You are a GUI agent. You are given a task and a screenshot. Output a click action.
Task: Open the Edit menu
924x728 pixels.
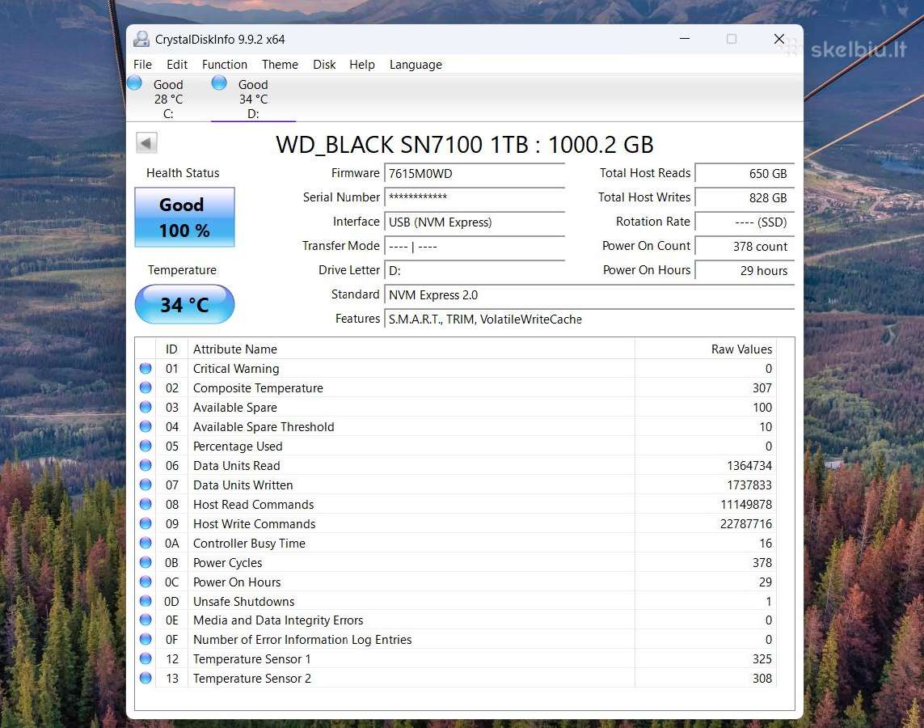click(177, 65)
